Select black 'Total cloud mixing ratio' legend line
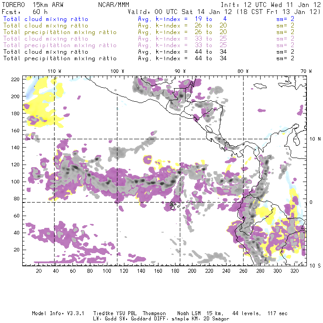This screenshot has height=323, width=323. pyautogui.click(x=46, y=52)
